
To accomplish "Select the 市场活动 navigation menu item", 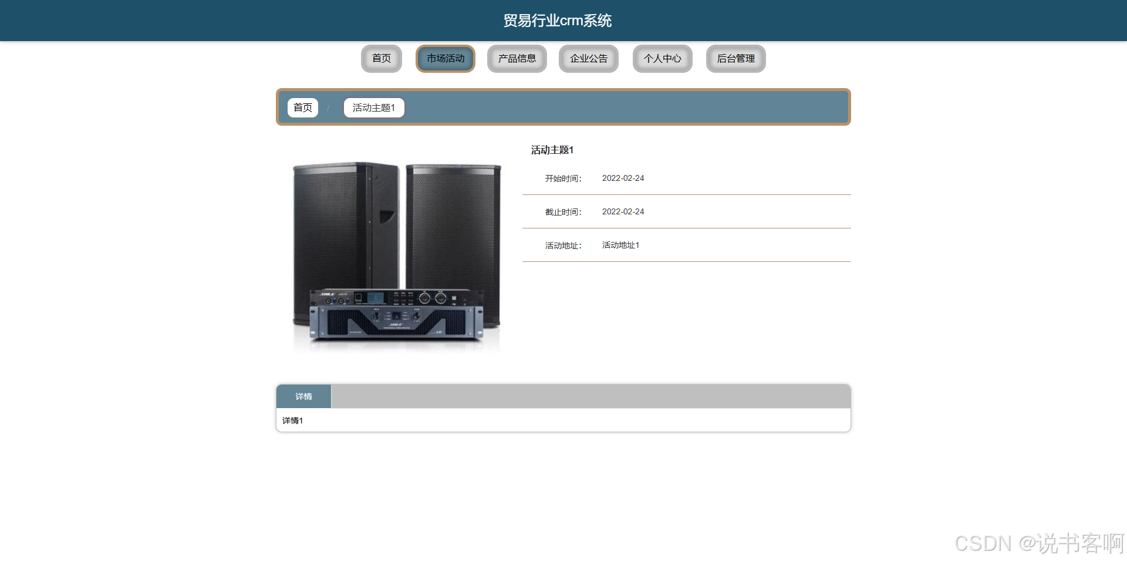I will (x=446, y=59).
